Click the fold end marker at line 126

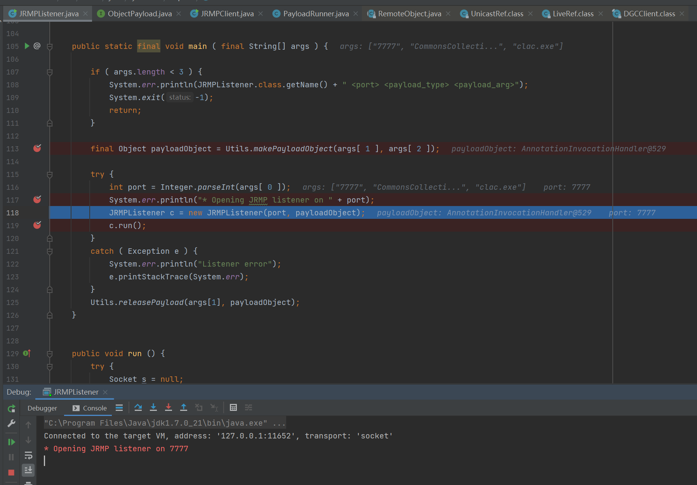coord(50,315)
